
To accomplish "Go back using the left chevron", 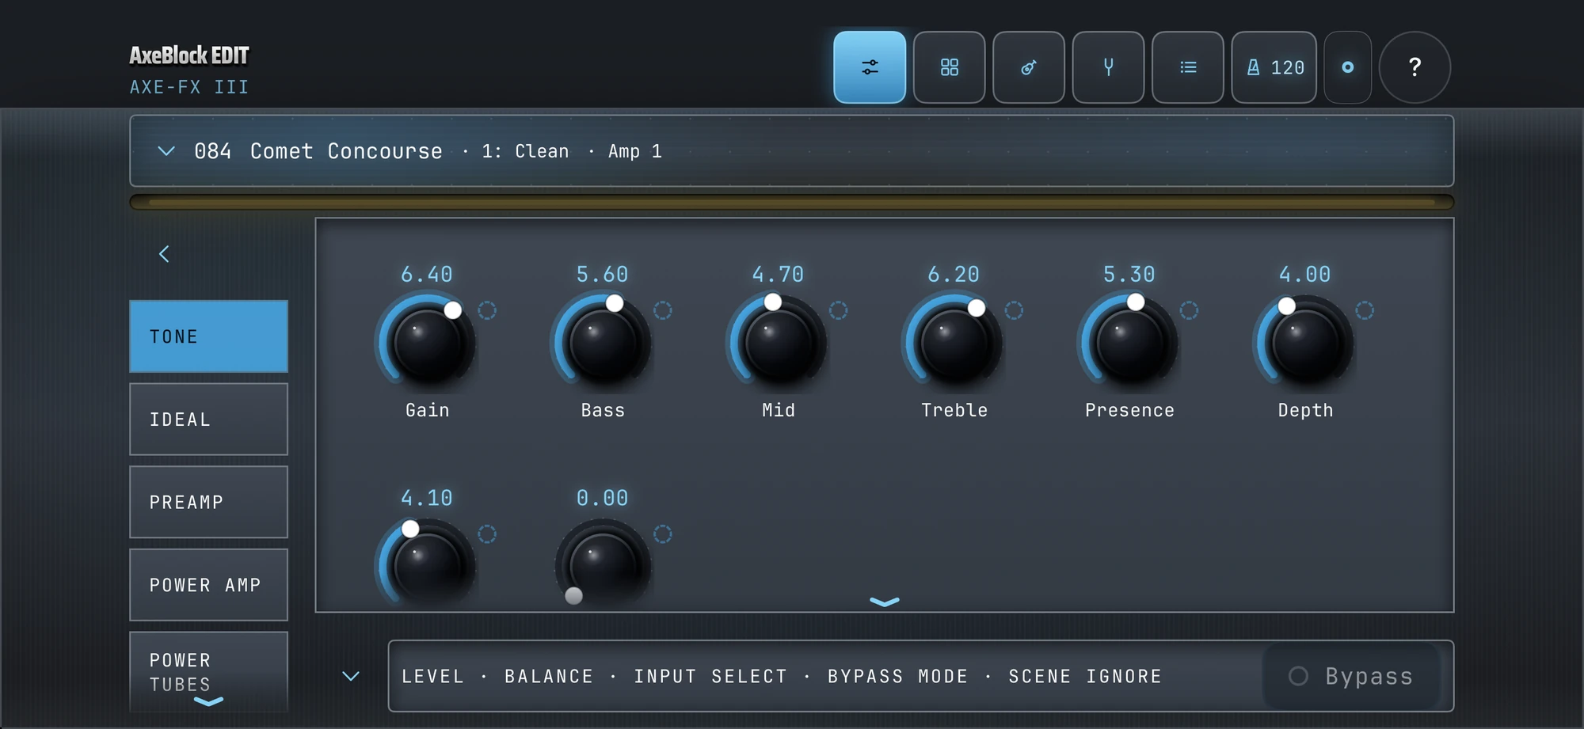I will [164, 254].
